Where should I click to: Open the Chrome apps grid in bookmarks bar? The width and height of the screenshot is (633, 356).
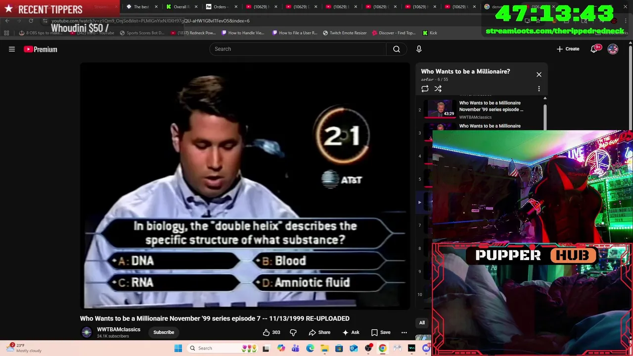point(6,33)
